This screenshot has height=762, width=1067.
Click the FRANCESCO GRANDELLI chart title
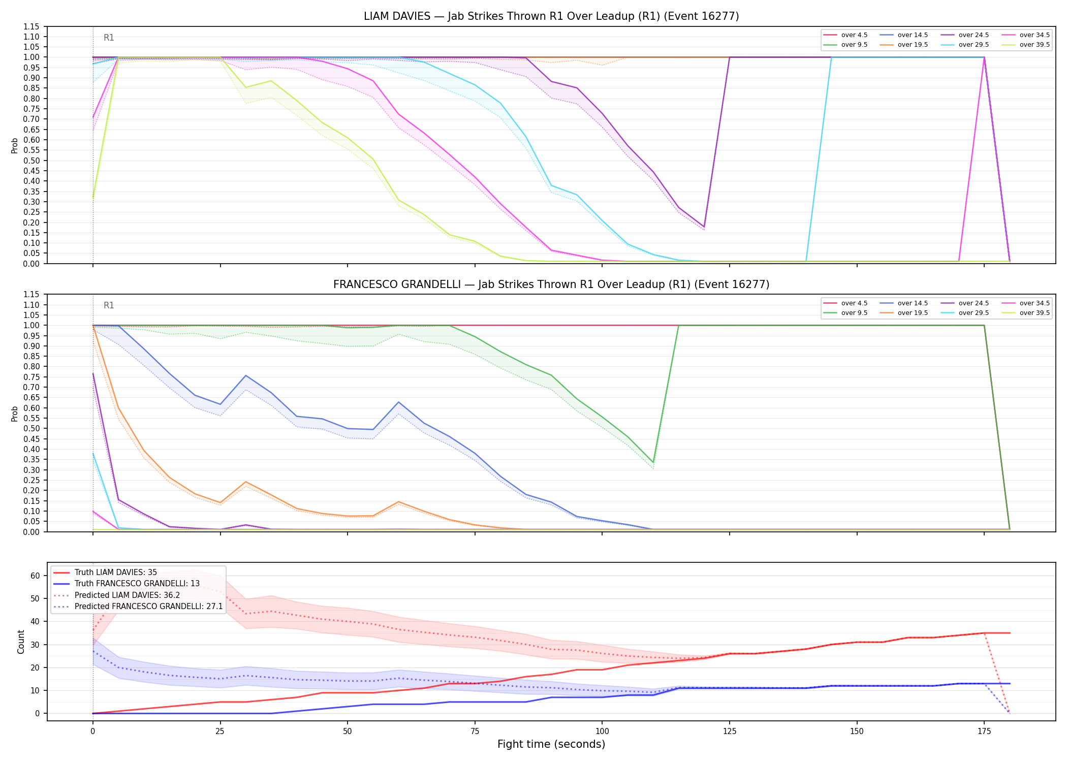point(551,284)
